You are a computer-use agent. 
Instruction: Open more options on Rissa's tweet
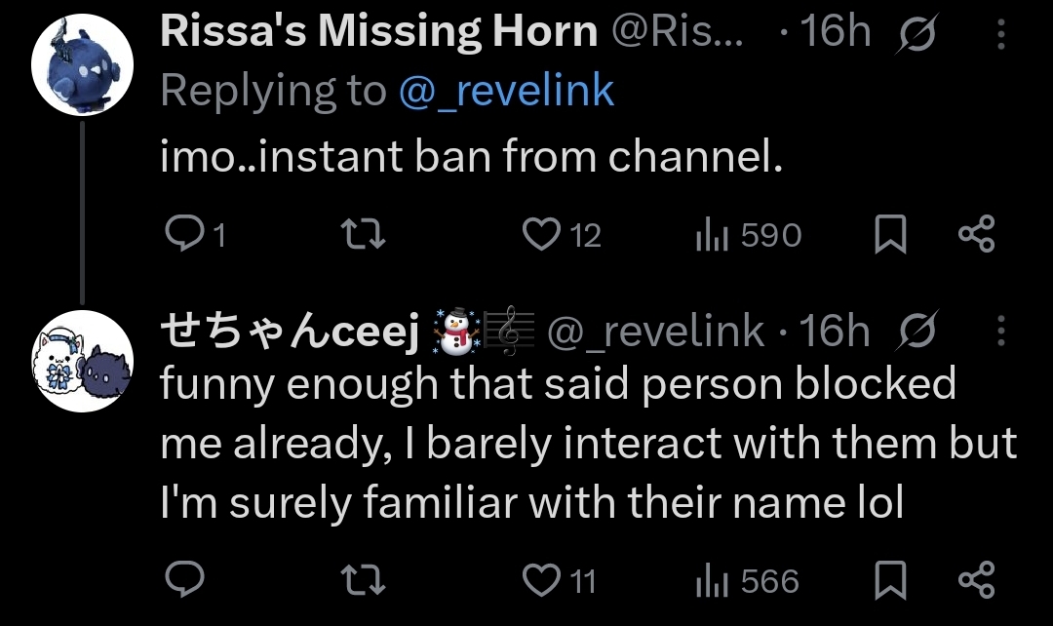(1001, 36)
